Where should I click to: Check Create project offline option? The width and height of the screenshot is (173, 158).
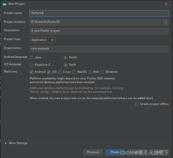point(137,104)
